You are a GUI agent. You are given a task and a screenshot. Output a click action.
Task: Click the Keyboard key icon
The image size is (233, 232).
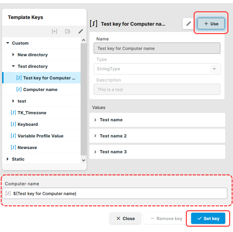pyautogui.click(x=13, y=124)
